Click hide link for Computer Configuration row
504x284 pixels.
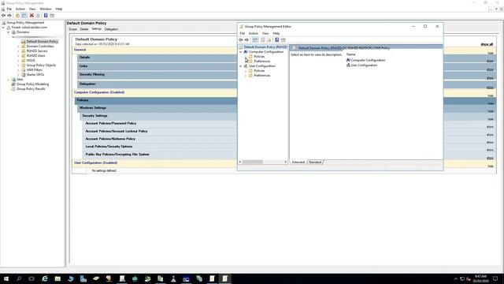pos(491,95)
